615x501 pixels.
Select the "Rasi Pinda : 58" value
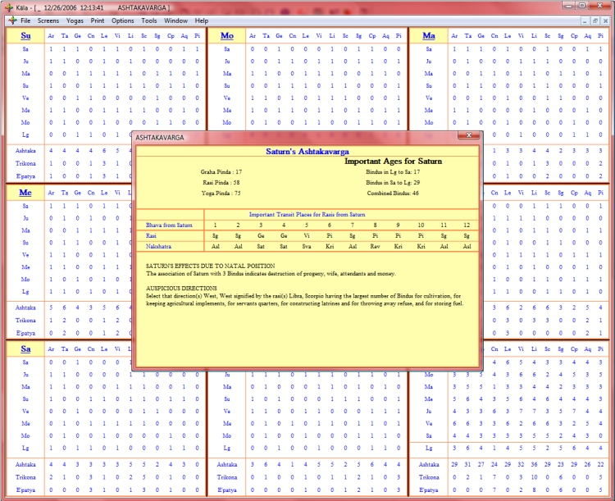(221, 182)
